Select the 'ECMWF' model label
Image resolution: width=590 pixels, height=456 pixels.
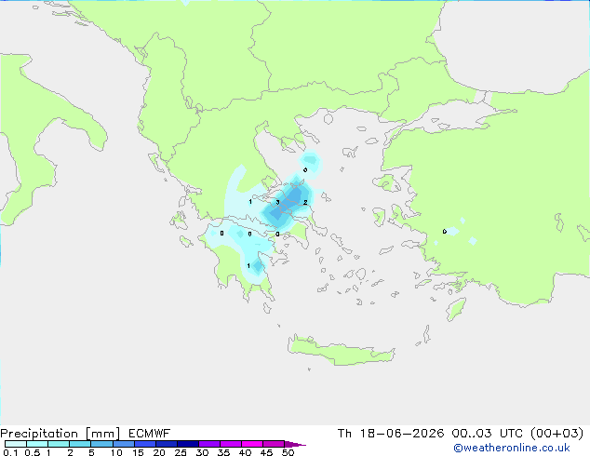(x=150, y=434)
